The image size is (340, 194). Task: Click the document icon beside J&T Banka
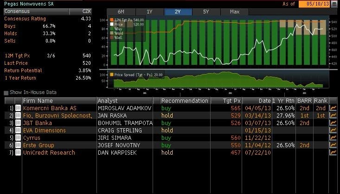18,123
